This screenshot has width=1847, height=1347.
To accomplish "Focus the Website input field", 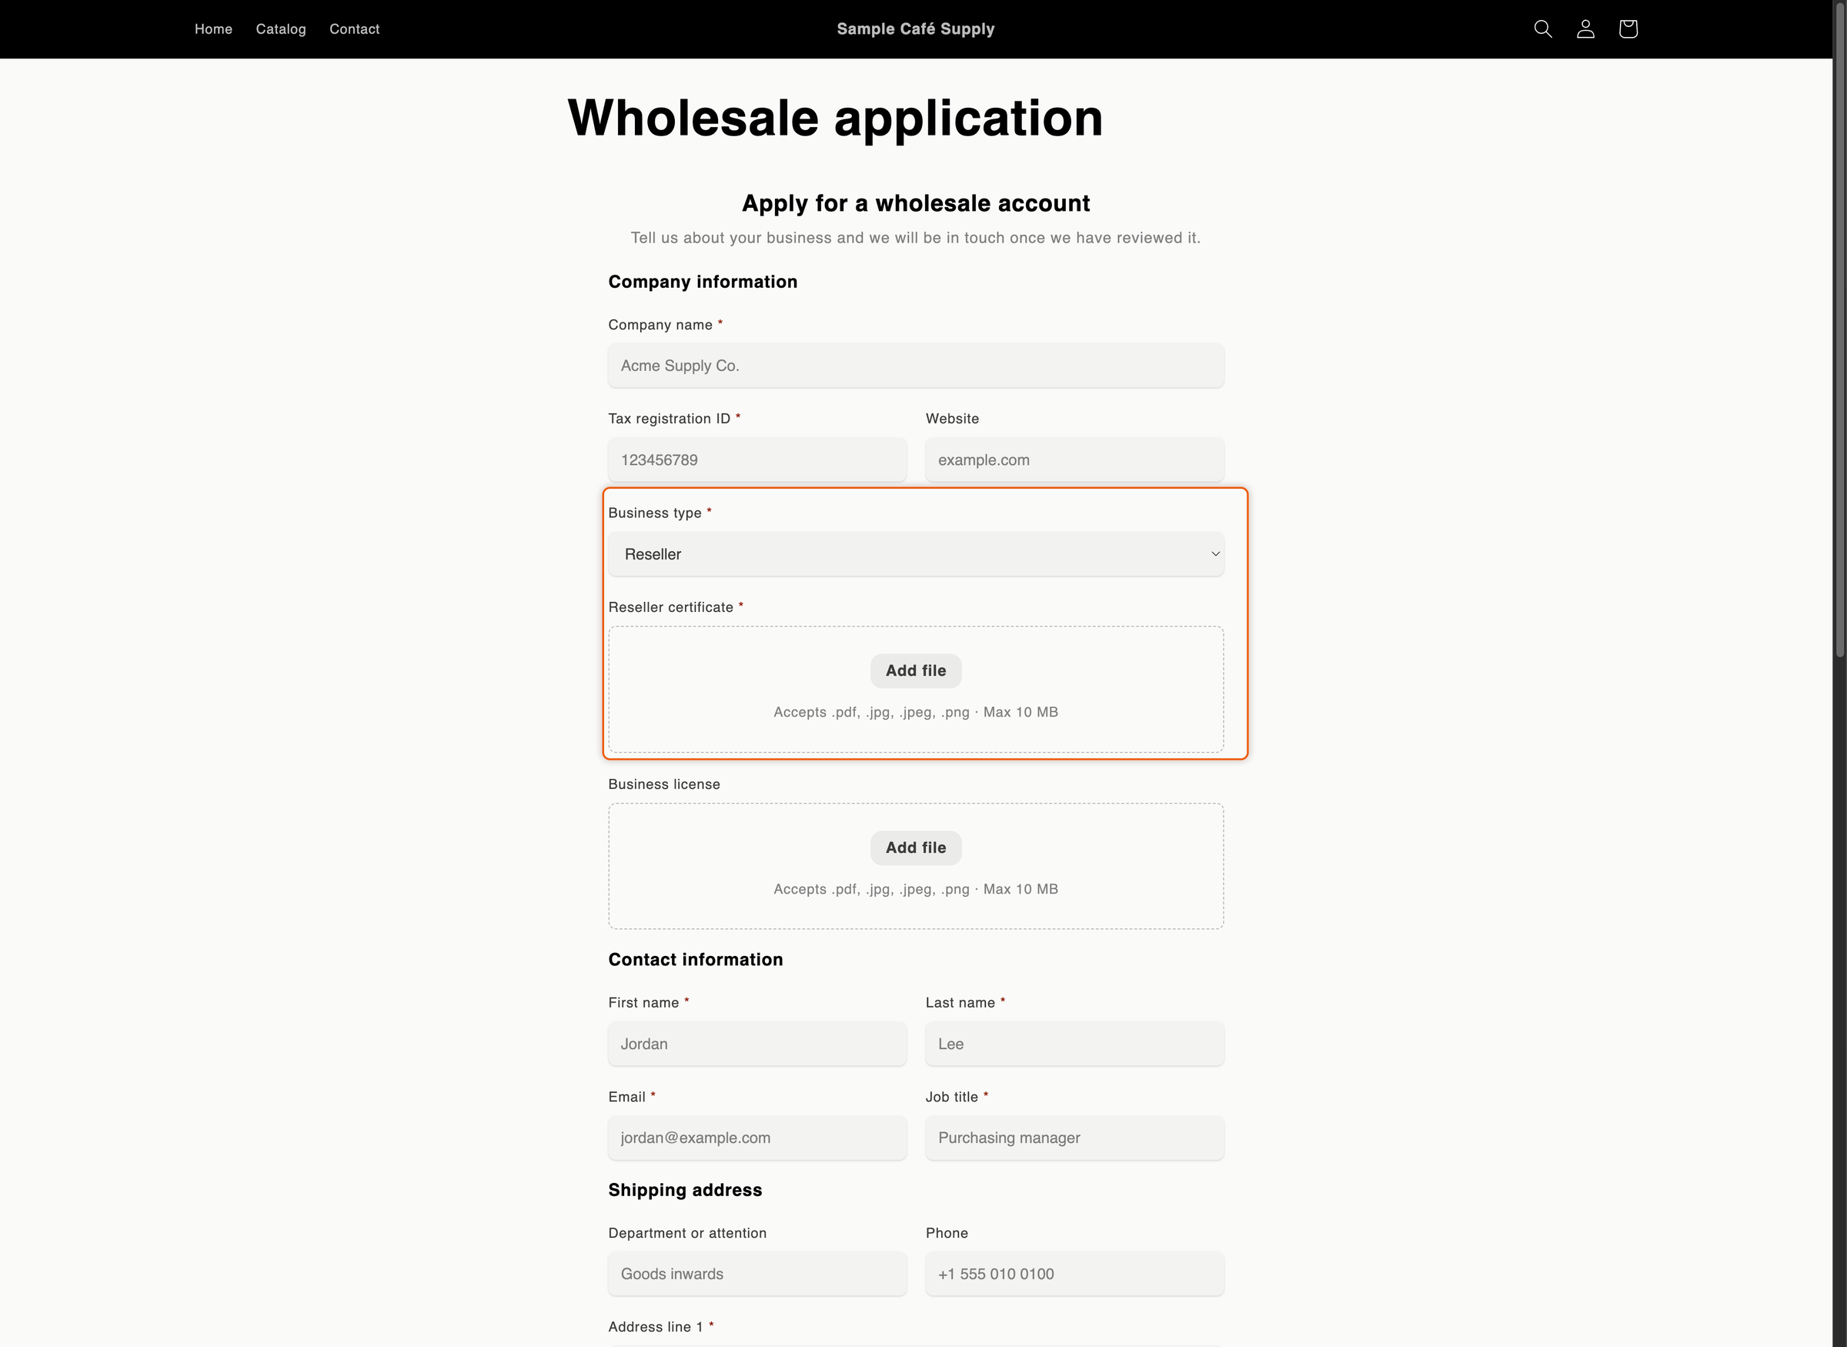I will point(1074,460).
